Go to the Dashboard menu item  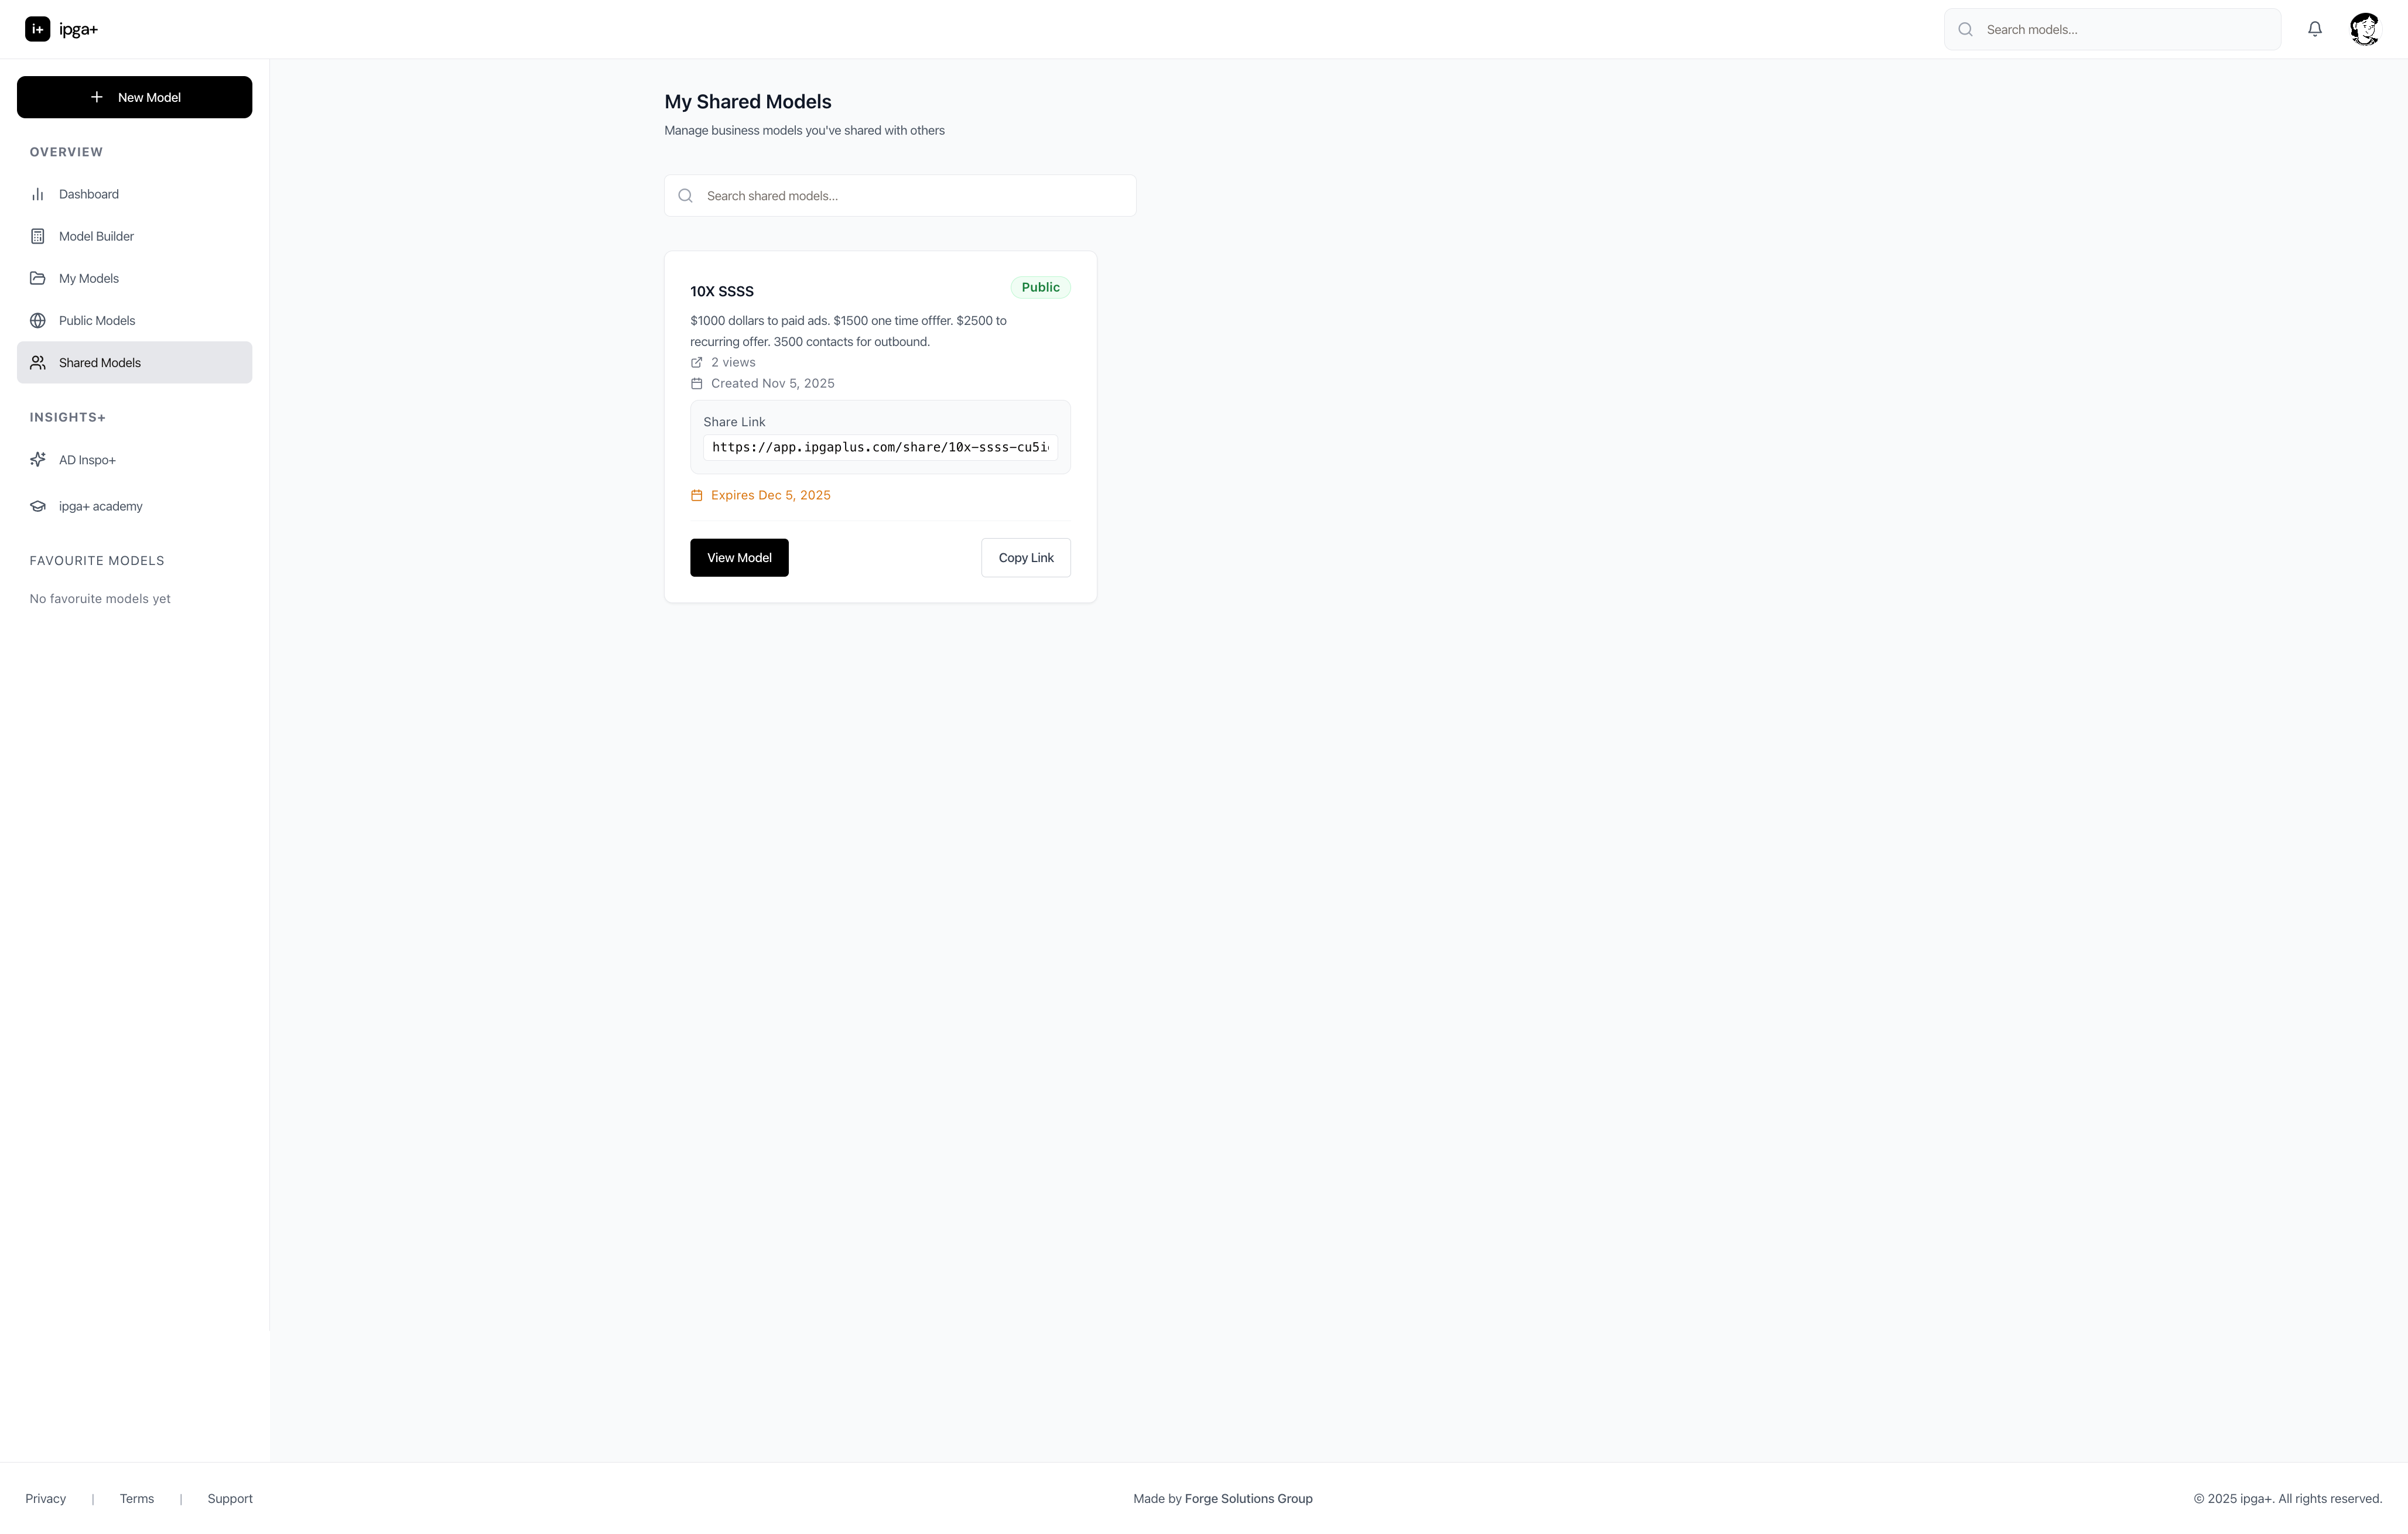89,194
